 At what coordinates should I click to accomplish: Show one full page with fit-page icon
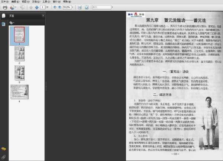click(87, 7)
